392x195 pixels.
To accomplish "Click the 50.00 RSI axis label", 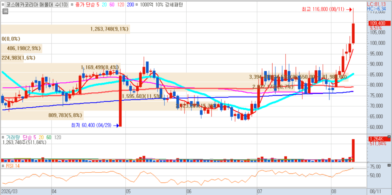I will tap(376, 175).
